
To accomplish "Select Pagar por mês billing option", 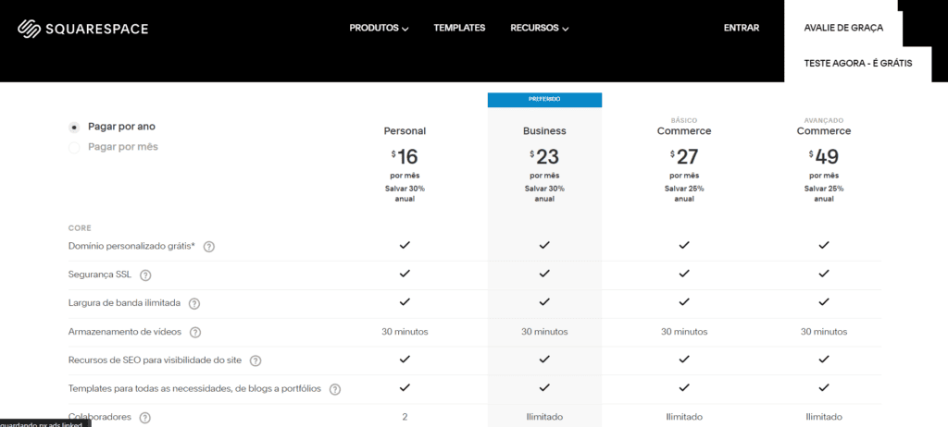I will [74, 147].
